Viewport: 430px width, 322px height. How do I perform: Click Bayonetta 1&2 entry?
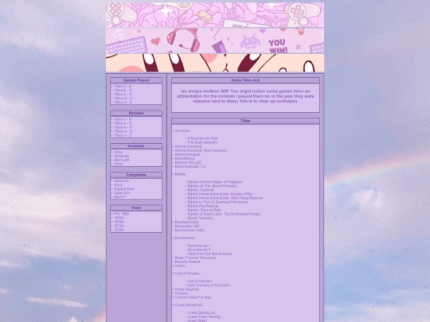187,226
